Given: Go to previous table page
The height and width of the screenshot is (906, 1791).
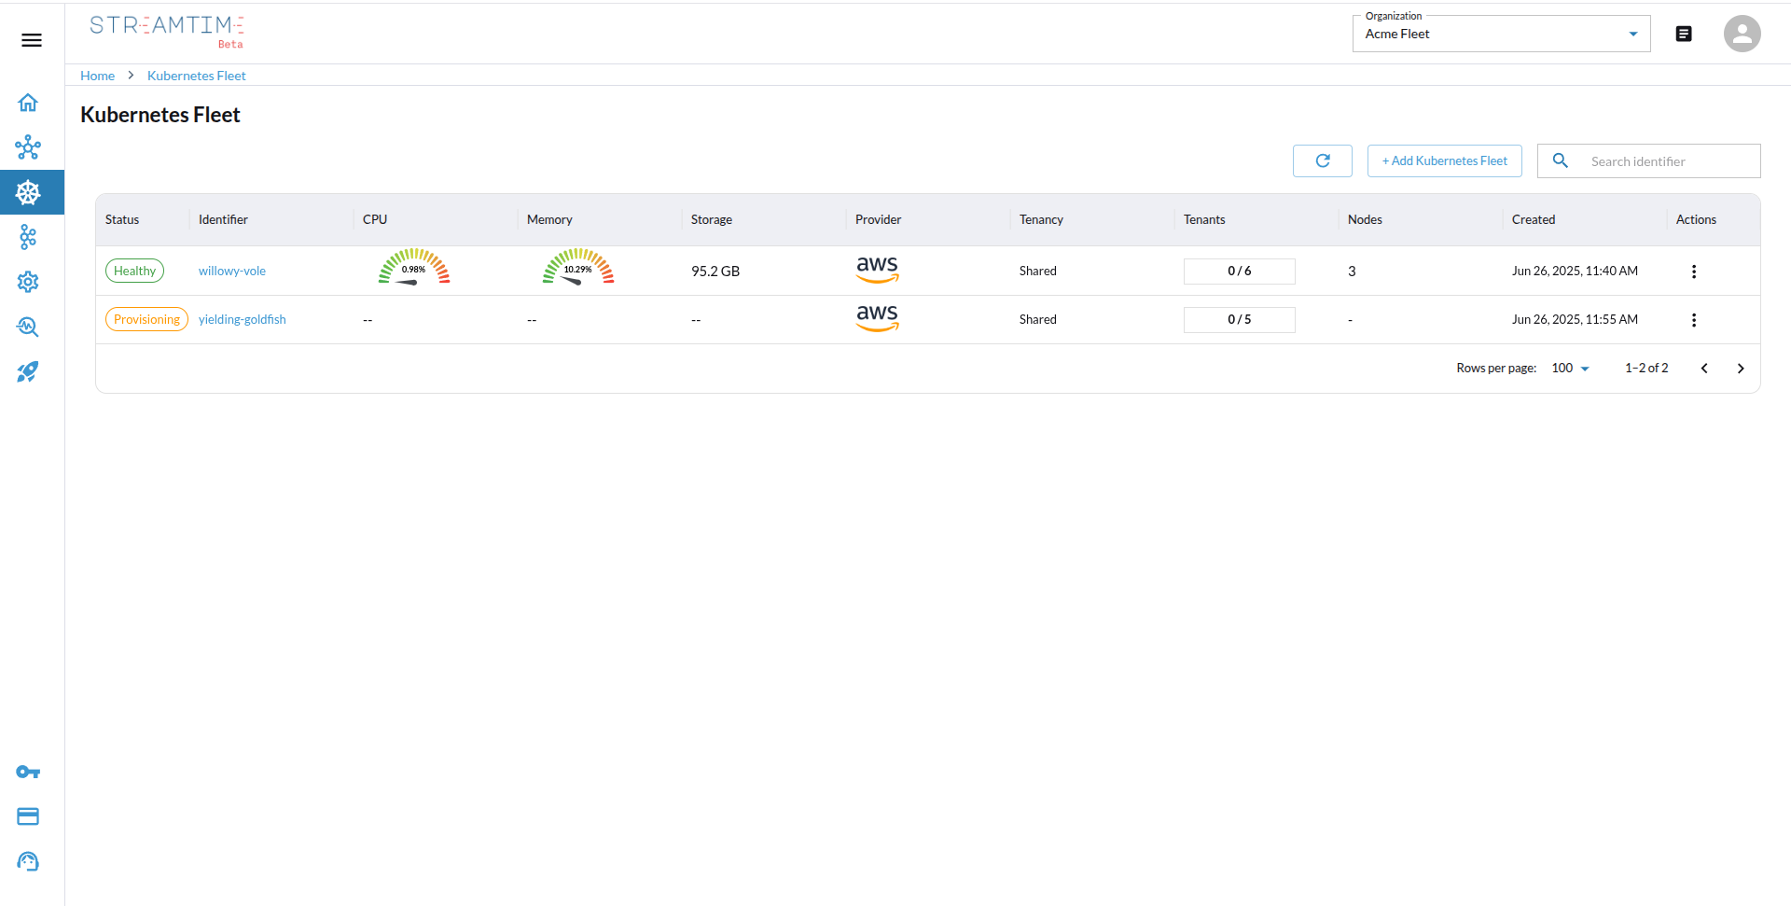Looking at the screenshot, I should (1704, 369).
